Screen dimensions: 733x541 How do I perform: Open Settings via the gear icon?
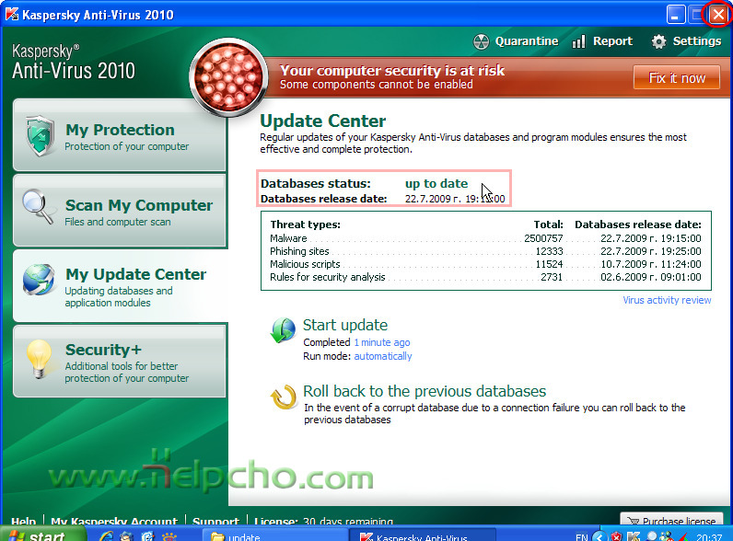tap(658, 41)
